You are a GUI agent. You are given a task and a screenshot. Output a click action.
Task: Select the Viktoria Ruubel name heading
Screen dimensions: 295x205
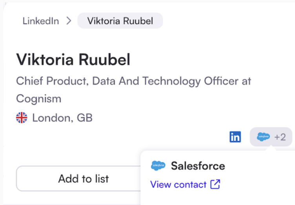point(73,59)
